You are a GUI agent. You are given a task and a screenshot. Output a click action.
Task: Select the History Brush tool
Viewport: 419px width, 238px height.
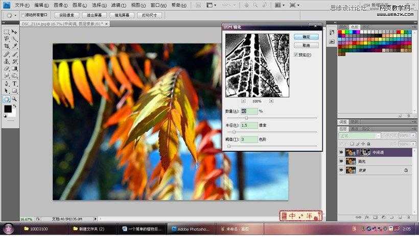tap(14, 61)
